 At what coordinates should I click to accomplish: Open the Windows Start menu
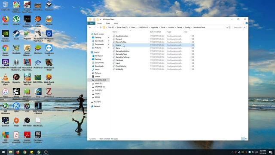3,152
